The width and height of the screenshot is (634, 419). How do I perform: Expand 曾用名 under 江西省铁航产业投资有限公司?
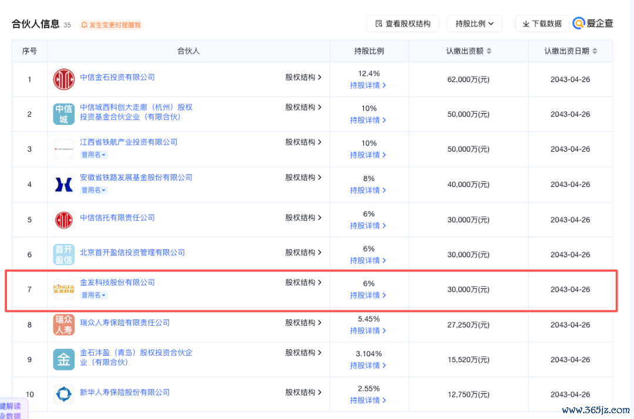tap(94, 155)
